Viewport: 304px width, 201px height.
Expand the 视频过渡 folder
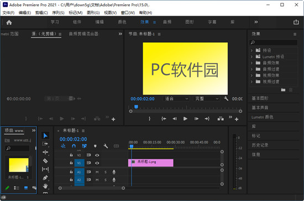[251, 81]
